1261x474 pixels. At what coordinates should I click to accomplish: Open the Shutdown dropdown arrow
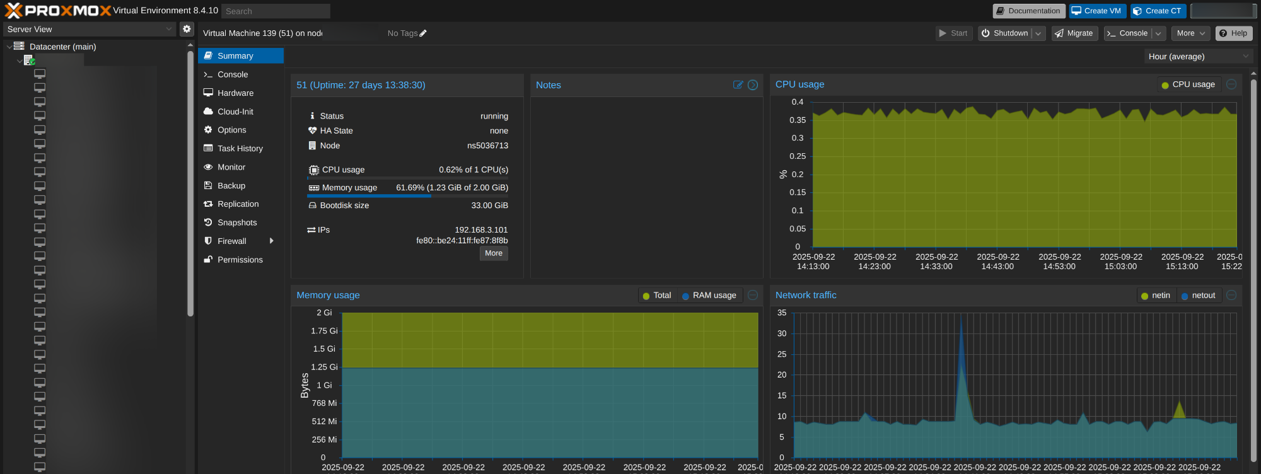(x=1038, y=33)
